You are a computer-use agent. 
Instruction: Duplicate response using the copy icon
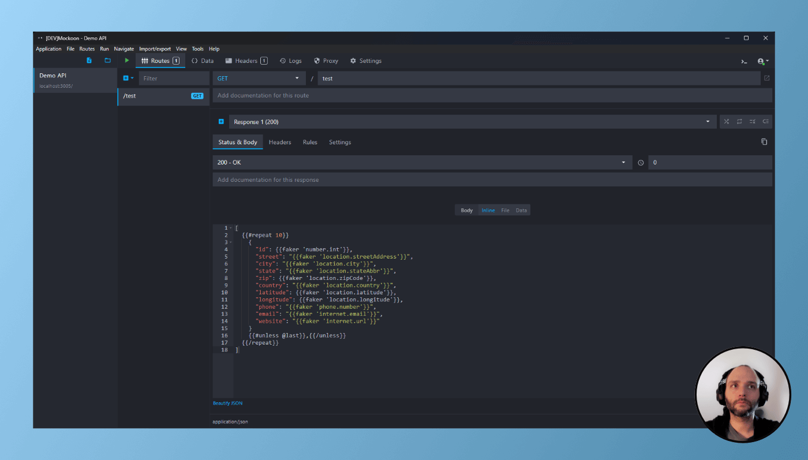764,142
